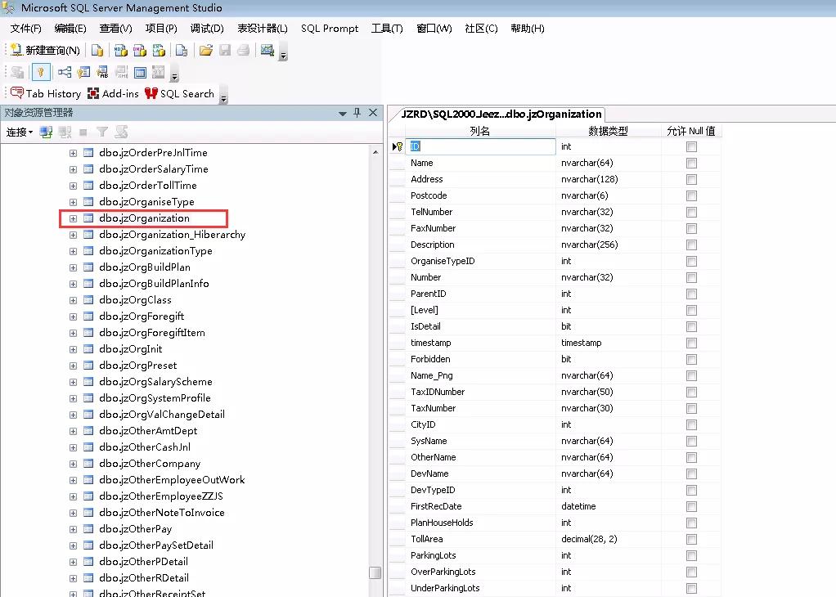Open the Edit (编辑) menu
This screenshot has width=836, height=597.
coord(70,29)
